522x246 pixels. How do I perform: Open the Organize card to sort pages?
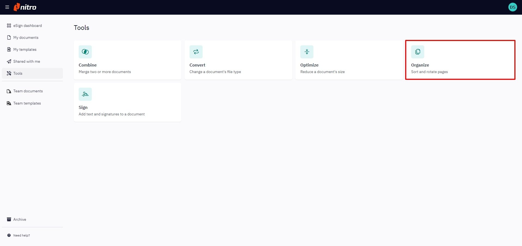460,60
